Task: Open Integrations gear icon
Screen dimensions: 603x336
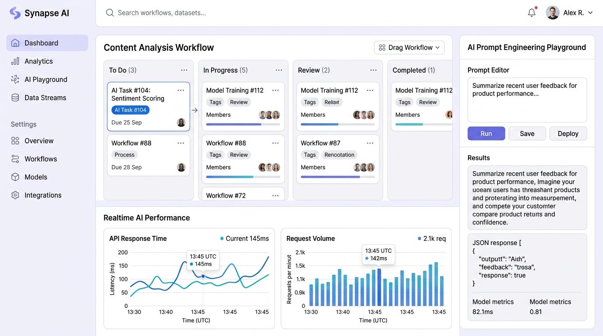Action: click(15, 195)
